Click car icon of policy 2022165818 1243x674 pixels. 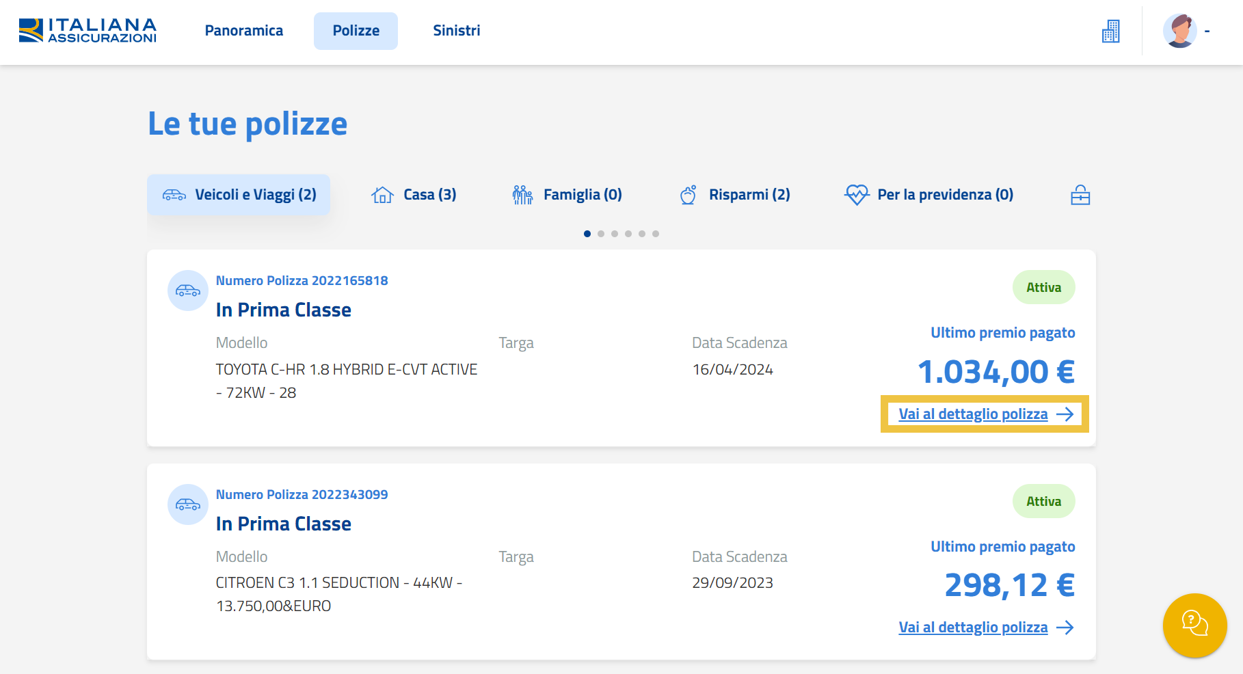(188, 291)
